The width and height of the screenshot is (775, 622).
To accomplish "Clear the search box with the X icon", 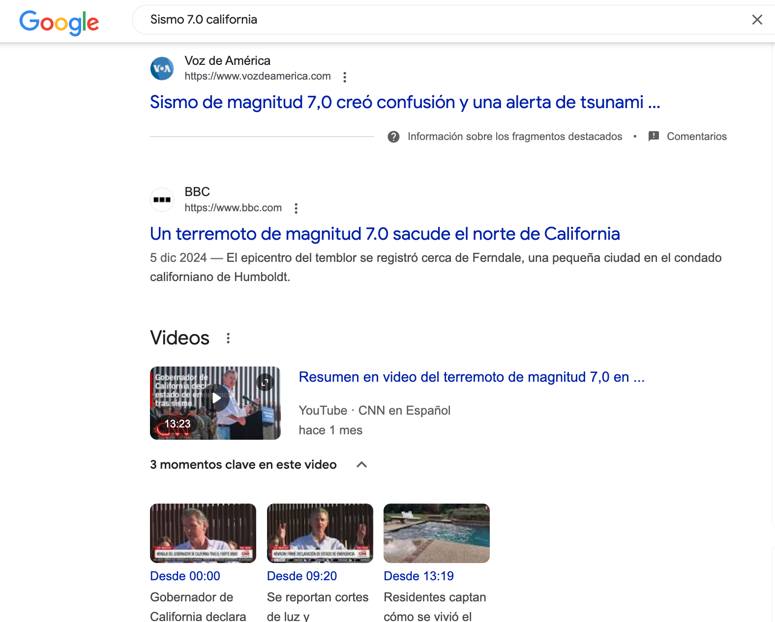I will (x=757, y=20).
